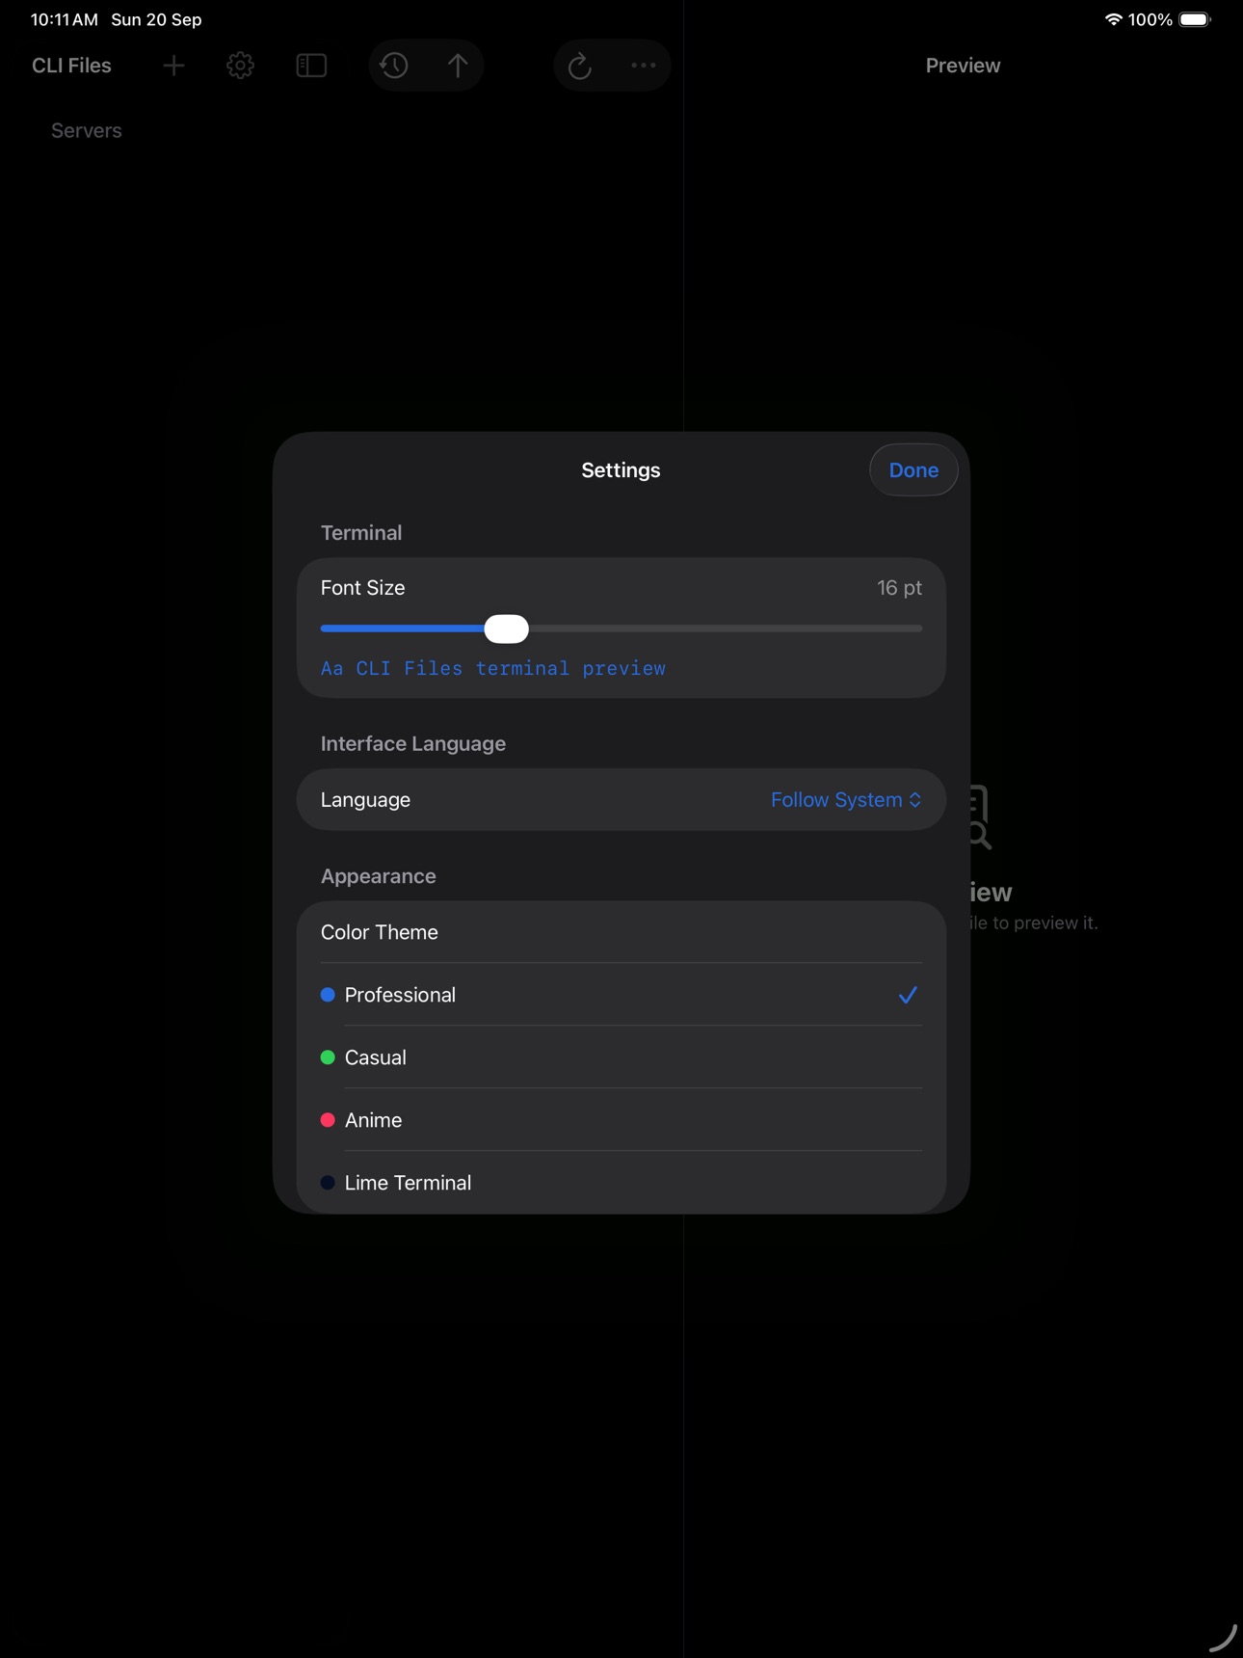Click the Servers heading in sidebar
The width and height of the screenshot is (1243, 1658).
tap(87, 131)
